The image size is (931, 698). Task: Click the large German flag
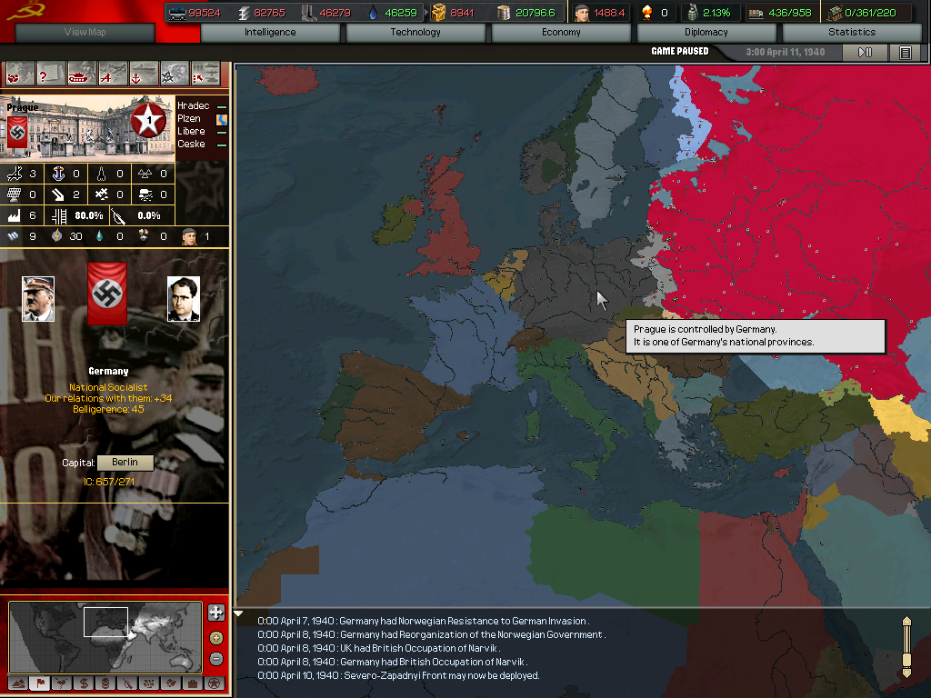point(107,294)
